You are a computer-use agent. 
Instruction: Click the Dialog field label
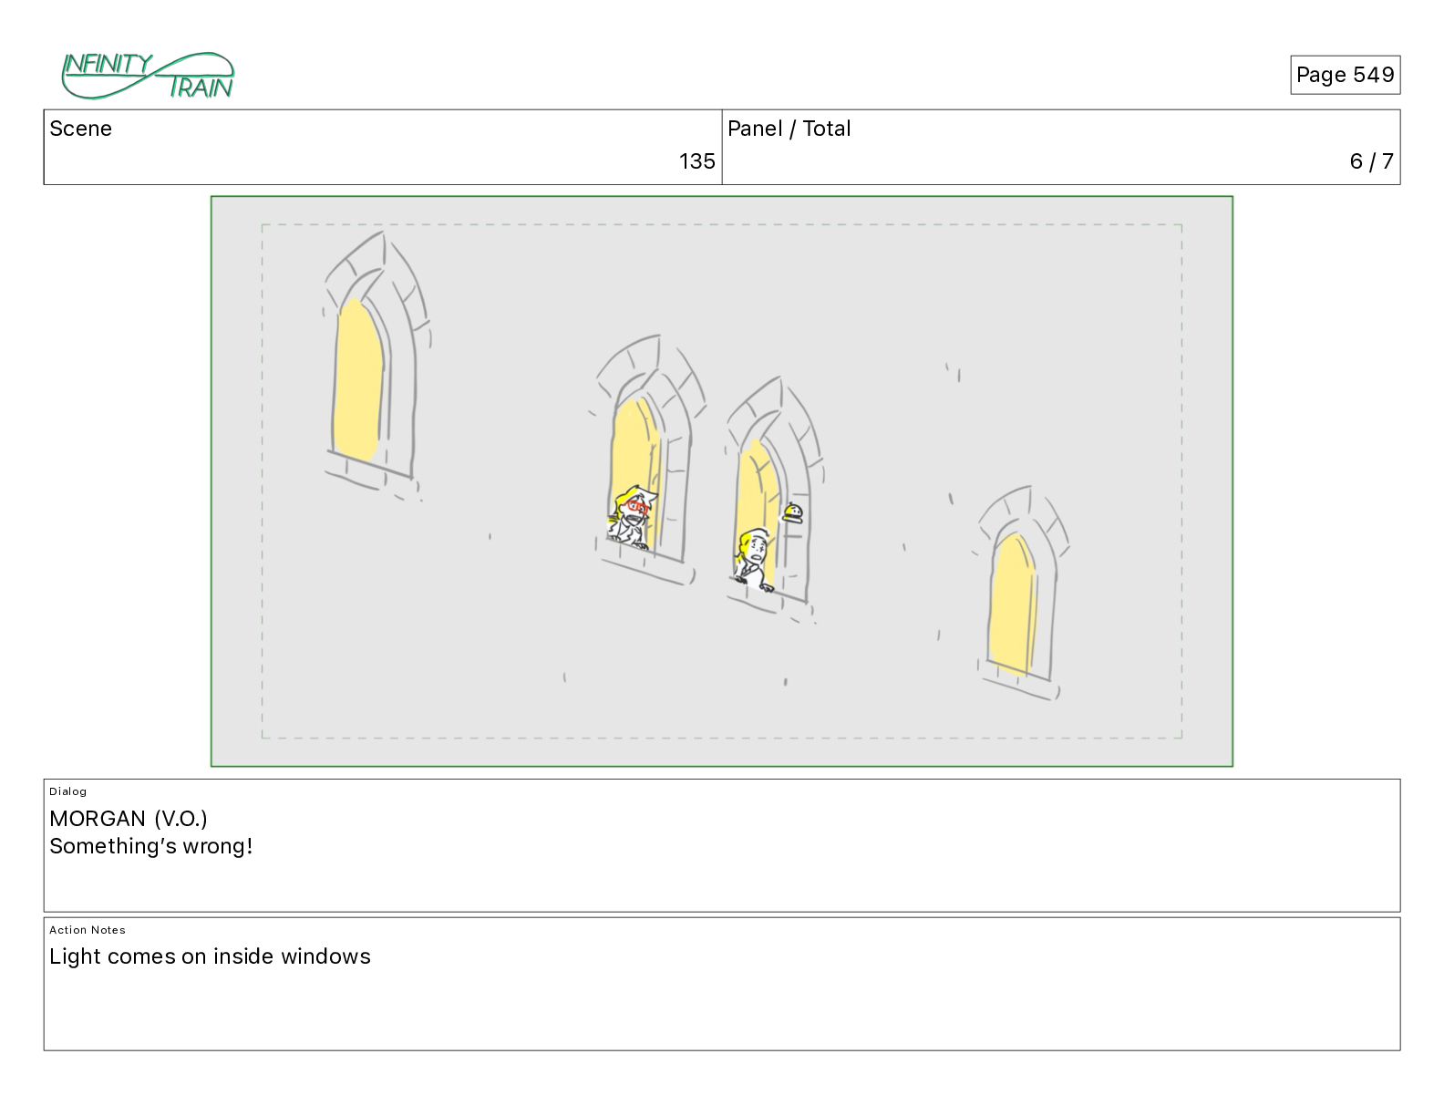click(x=68, y=791)
